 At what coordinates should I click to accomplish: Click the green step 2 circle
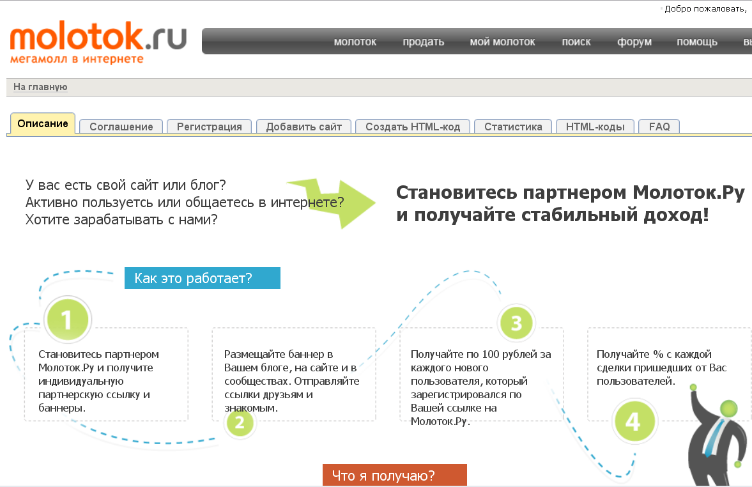pyautogui.click(x=240, y=422)
